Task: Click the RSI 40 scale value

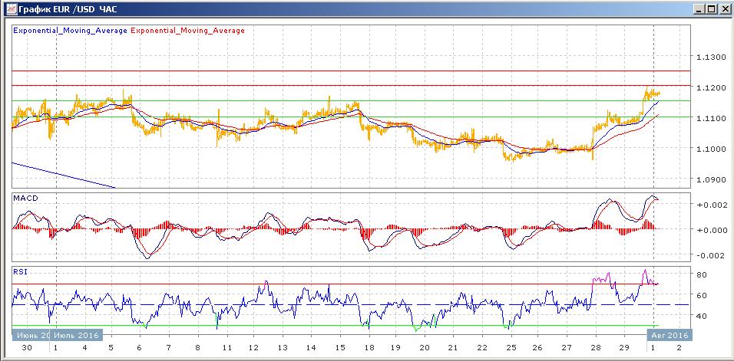Action: [x=703, y=316]
